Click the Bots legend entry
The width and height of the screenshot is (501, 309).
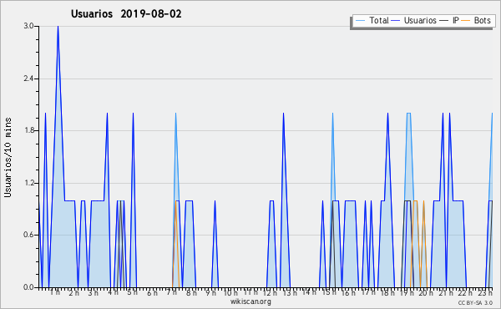476,20
